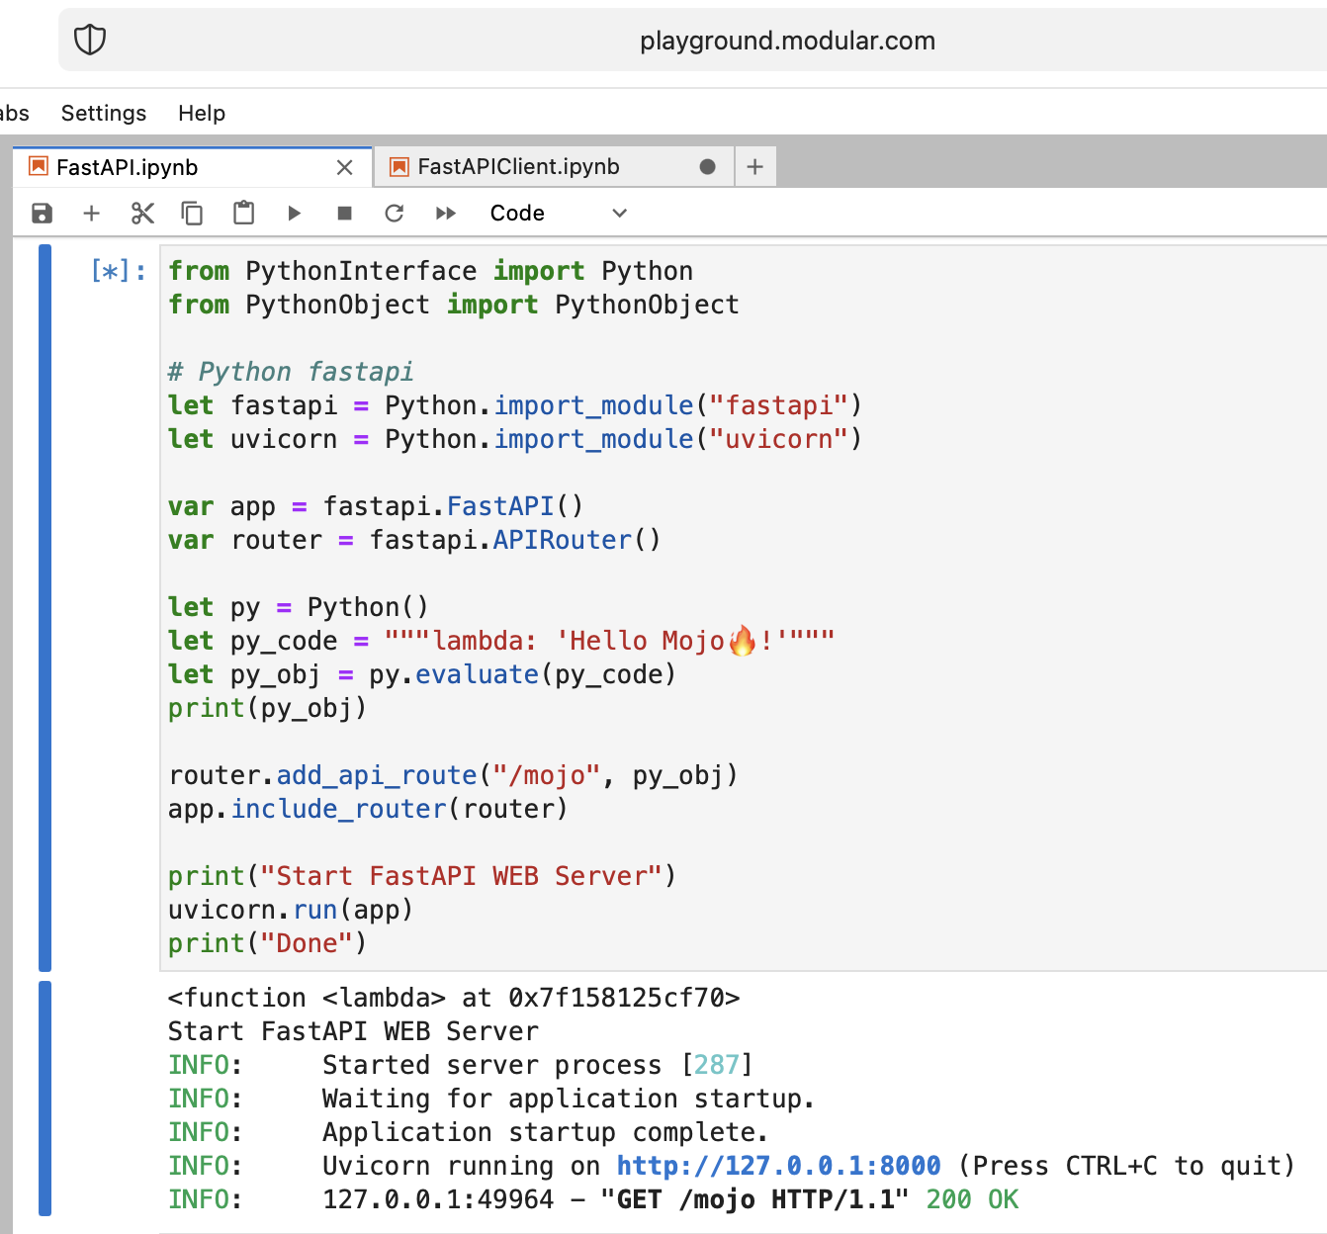Open the Help menu
The image size is (1327, 1234).
click(x=202, y=113)
